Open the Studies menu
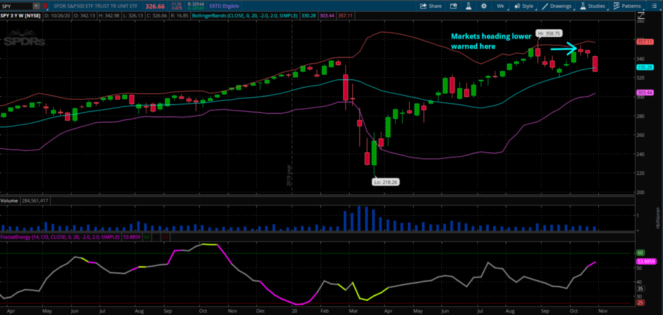This screenshot has width=663, height=315. point(592,6)
